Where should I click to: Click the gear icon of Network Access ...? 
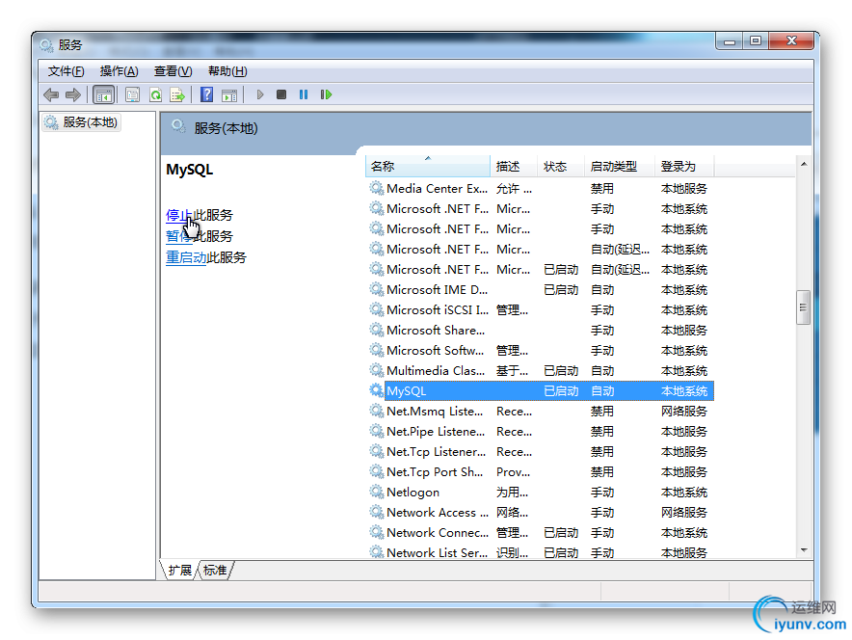376,512
